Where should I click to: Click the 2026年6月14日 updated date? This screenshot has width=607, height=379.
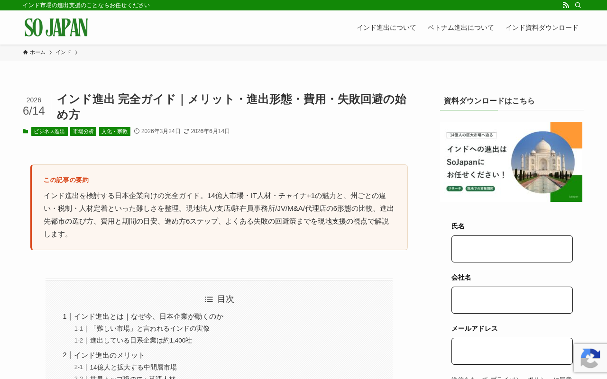click(x=210, y=131)
